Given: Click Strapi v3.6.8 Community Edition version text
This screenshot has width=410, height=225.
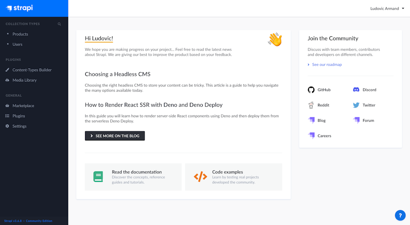Looking at the screenshot, I should click(28, 221).
